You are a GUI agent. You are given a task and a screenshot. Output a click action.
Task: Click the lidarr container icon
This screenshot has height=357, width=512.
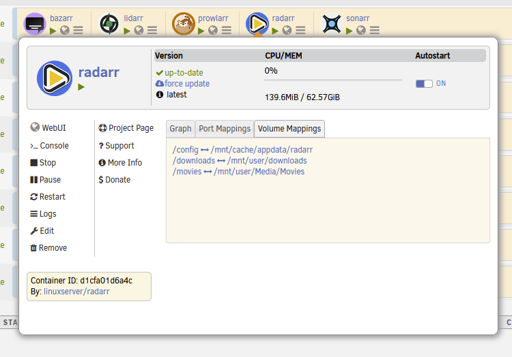pos(109,23)
